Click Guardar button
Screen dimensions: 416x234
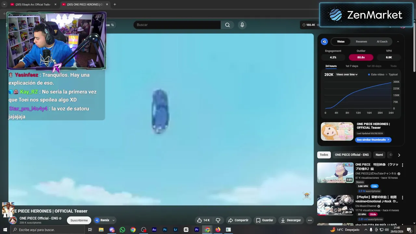264,220
